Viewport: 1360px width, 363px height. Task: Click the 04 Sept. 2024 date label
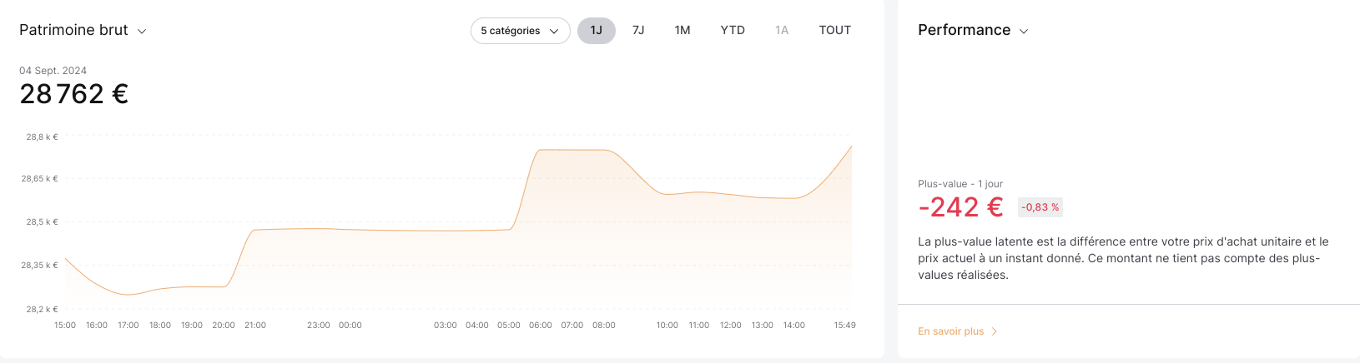pyautogui.click(x=53, y=71)
